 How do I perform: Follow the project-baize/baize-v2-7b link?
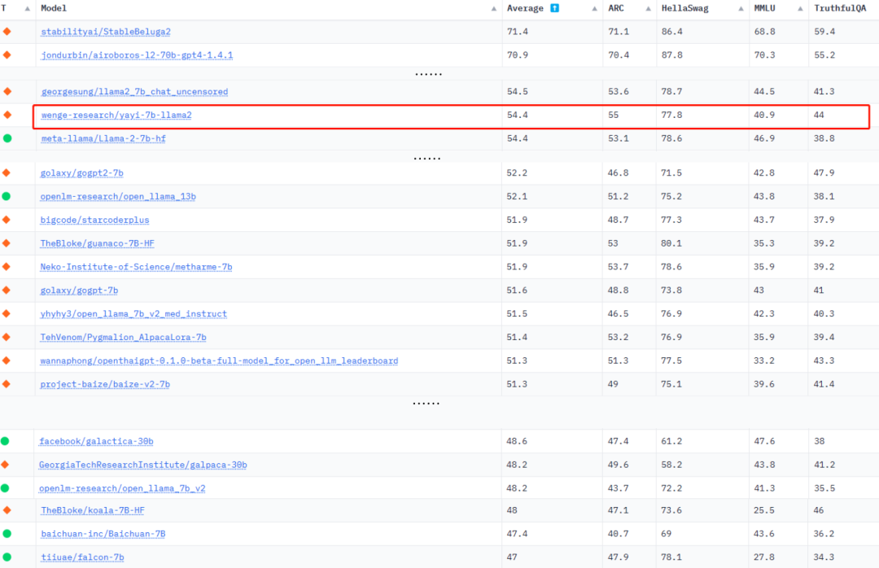[105, 385]
